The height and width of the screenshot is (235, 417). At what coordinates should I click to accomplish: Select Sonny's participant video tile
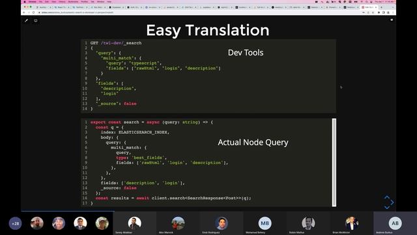tap(135, 223)
